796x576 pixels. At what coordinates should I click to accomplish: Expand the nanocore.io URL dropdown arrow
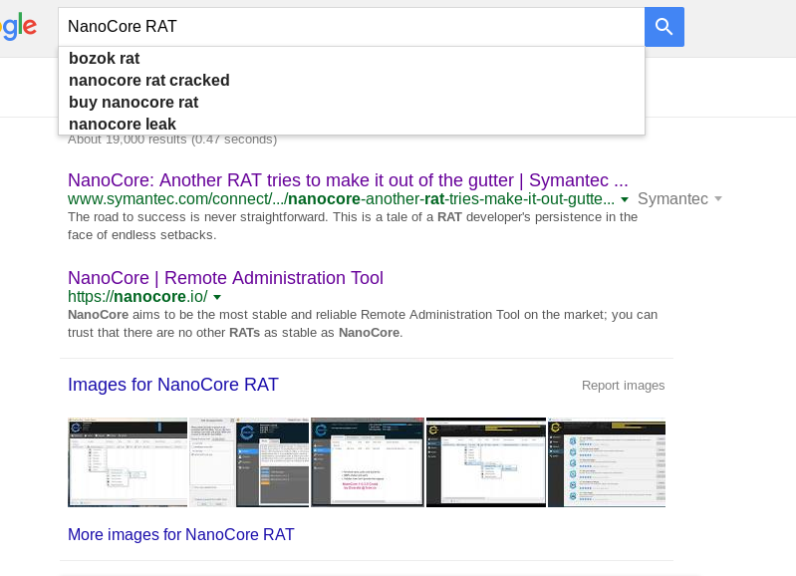pos(217,297)
